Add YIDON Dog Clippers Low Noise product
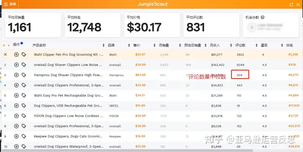 (x=16, y=116)
